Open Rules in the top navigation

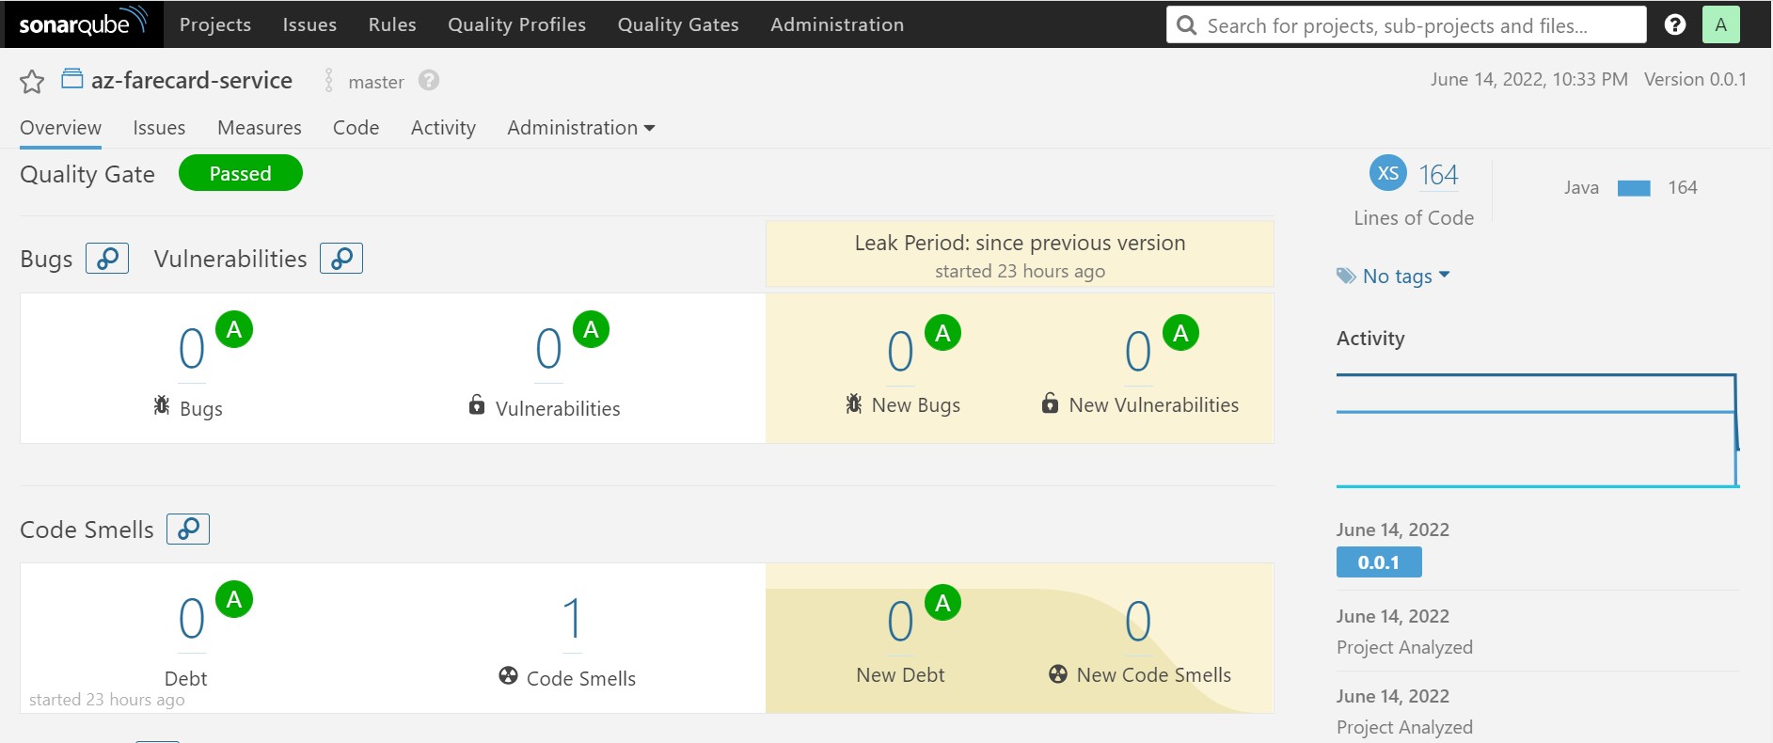pos(392,24)
